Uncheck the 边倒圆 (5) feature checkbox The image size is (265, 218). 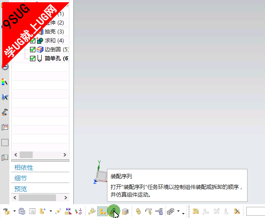tap(33, 50)
